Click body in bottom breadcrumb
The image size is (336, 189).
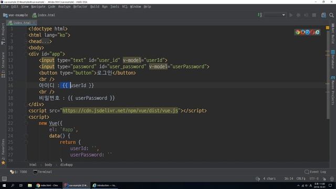[48, 165]
